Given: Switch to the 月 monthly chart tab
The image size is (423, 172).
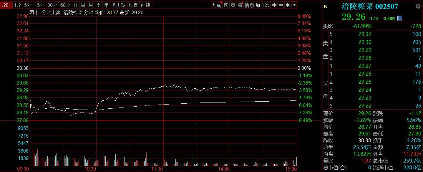Looking at the screenshot, I should (91, 5).
